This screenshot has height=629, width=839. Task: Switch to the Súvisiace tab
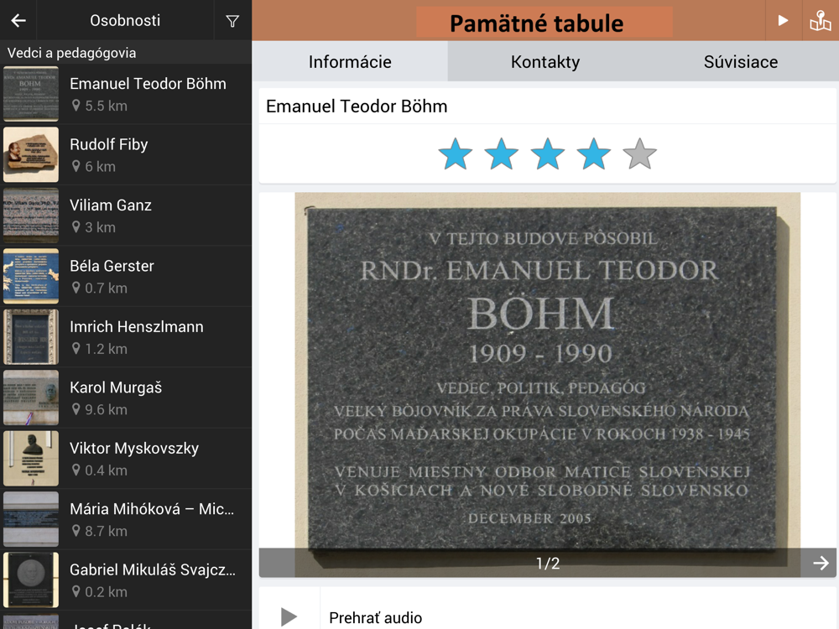click(741, 61)
